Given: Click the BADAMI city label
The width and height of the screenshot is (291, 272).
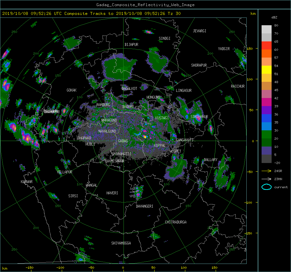Looking at the screenshot, I should pyautogui.click(x=128, y=107).
